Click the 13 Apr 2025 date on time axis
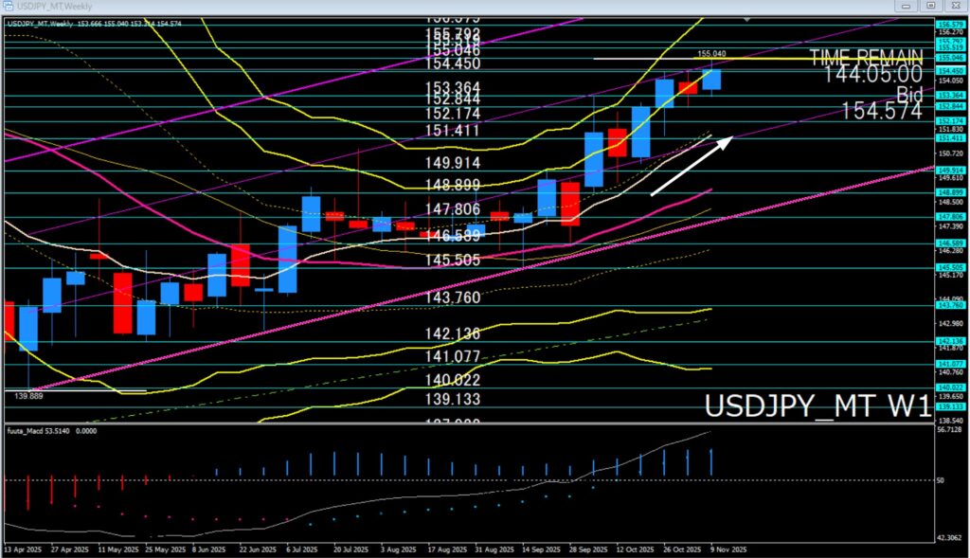 point(23,549)
